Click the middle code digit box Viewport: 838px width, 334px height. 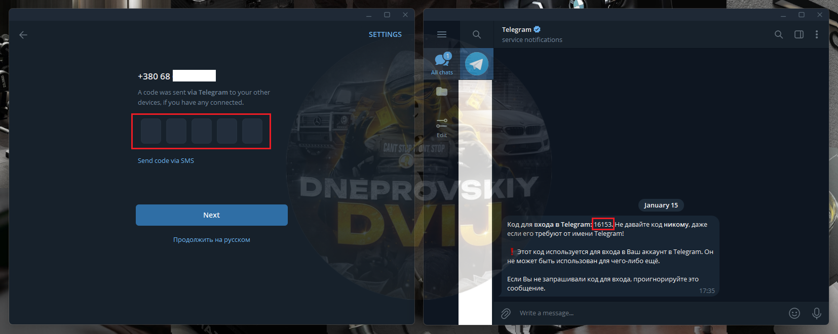coord(202,131)
